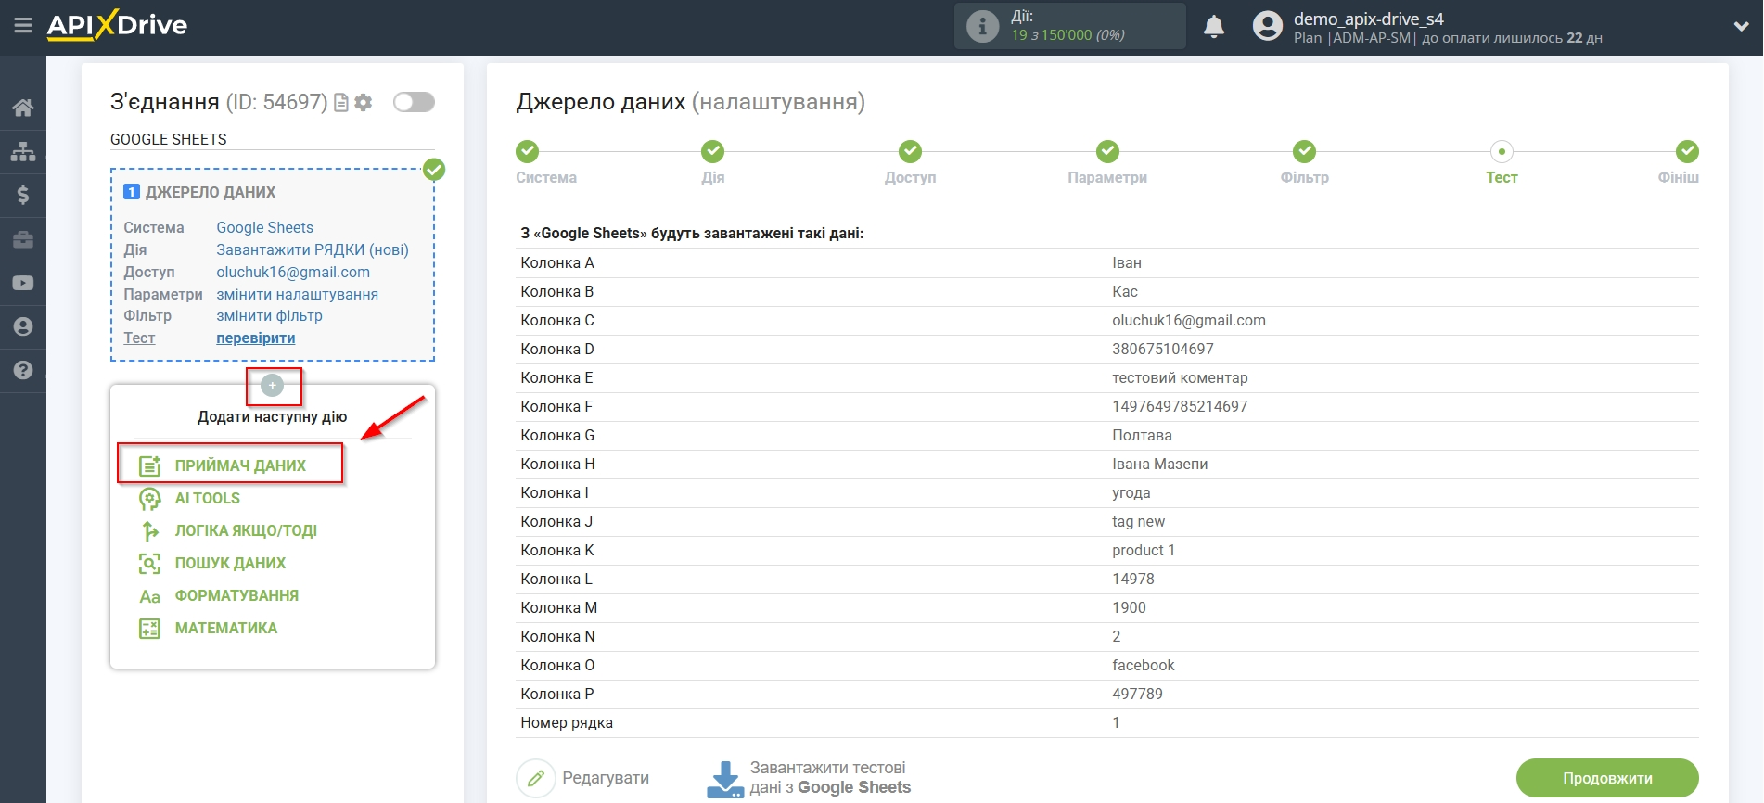This screenshot has width=1764, height=803.
Task: Open the Google Sheets system link
Action: [264, 227]
